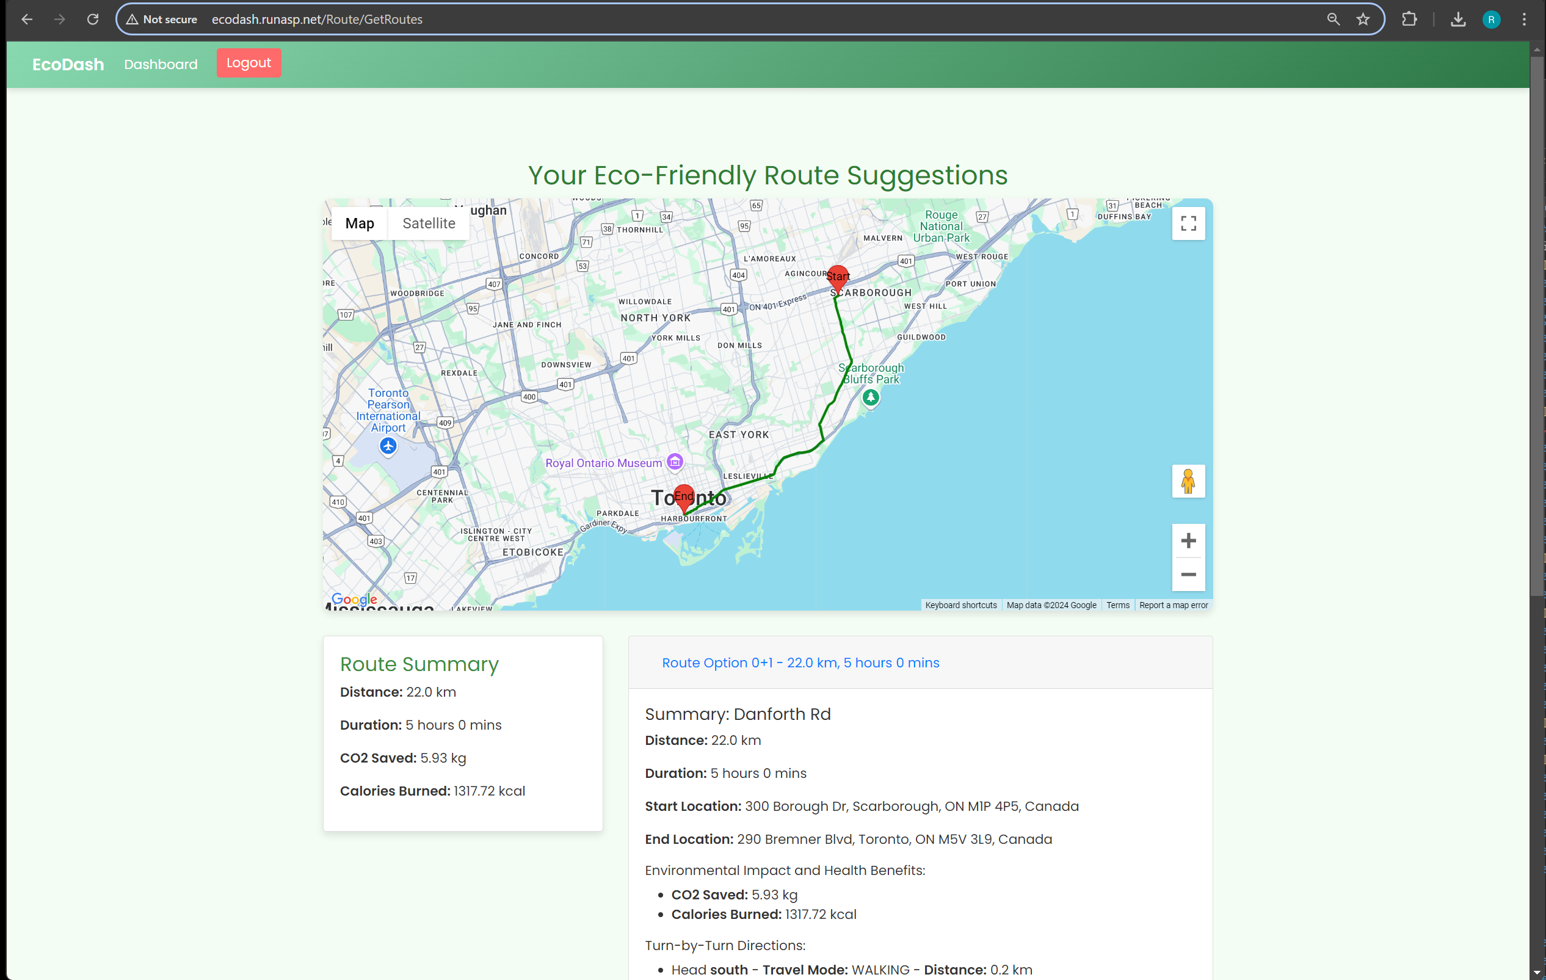
Task: Reload the browser page
Action: (93, 20)
